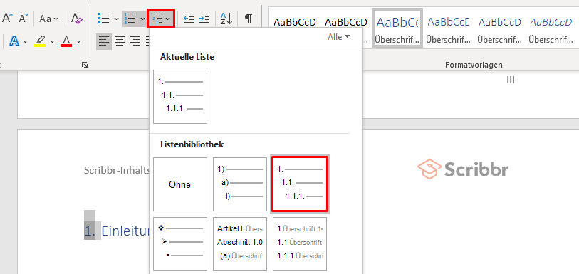Open the font color dropdown arrow
The height and width of the screenshot is (274, 579).
coord(78,41)
